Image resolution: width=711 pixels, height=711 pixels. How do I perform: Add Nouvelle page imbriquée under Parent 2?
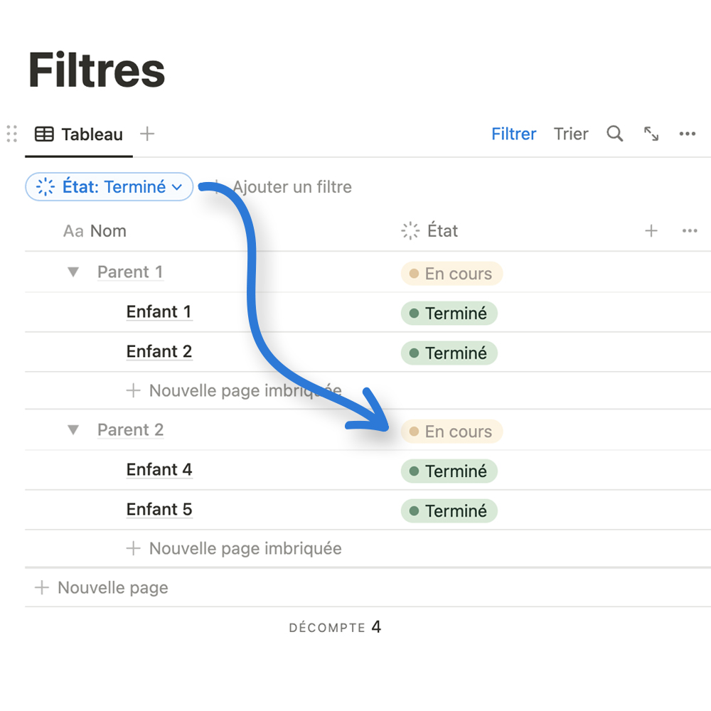point(234,548)
